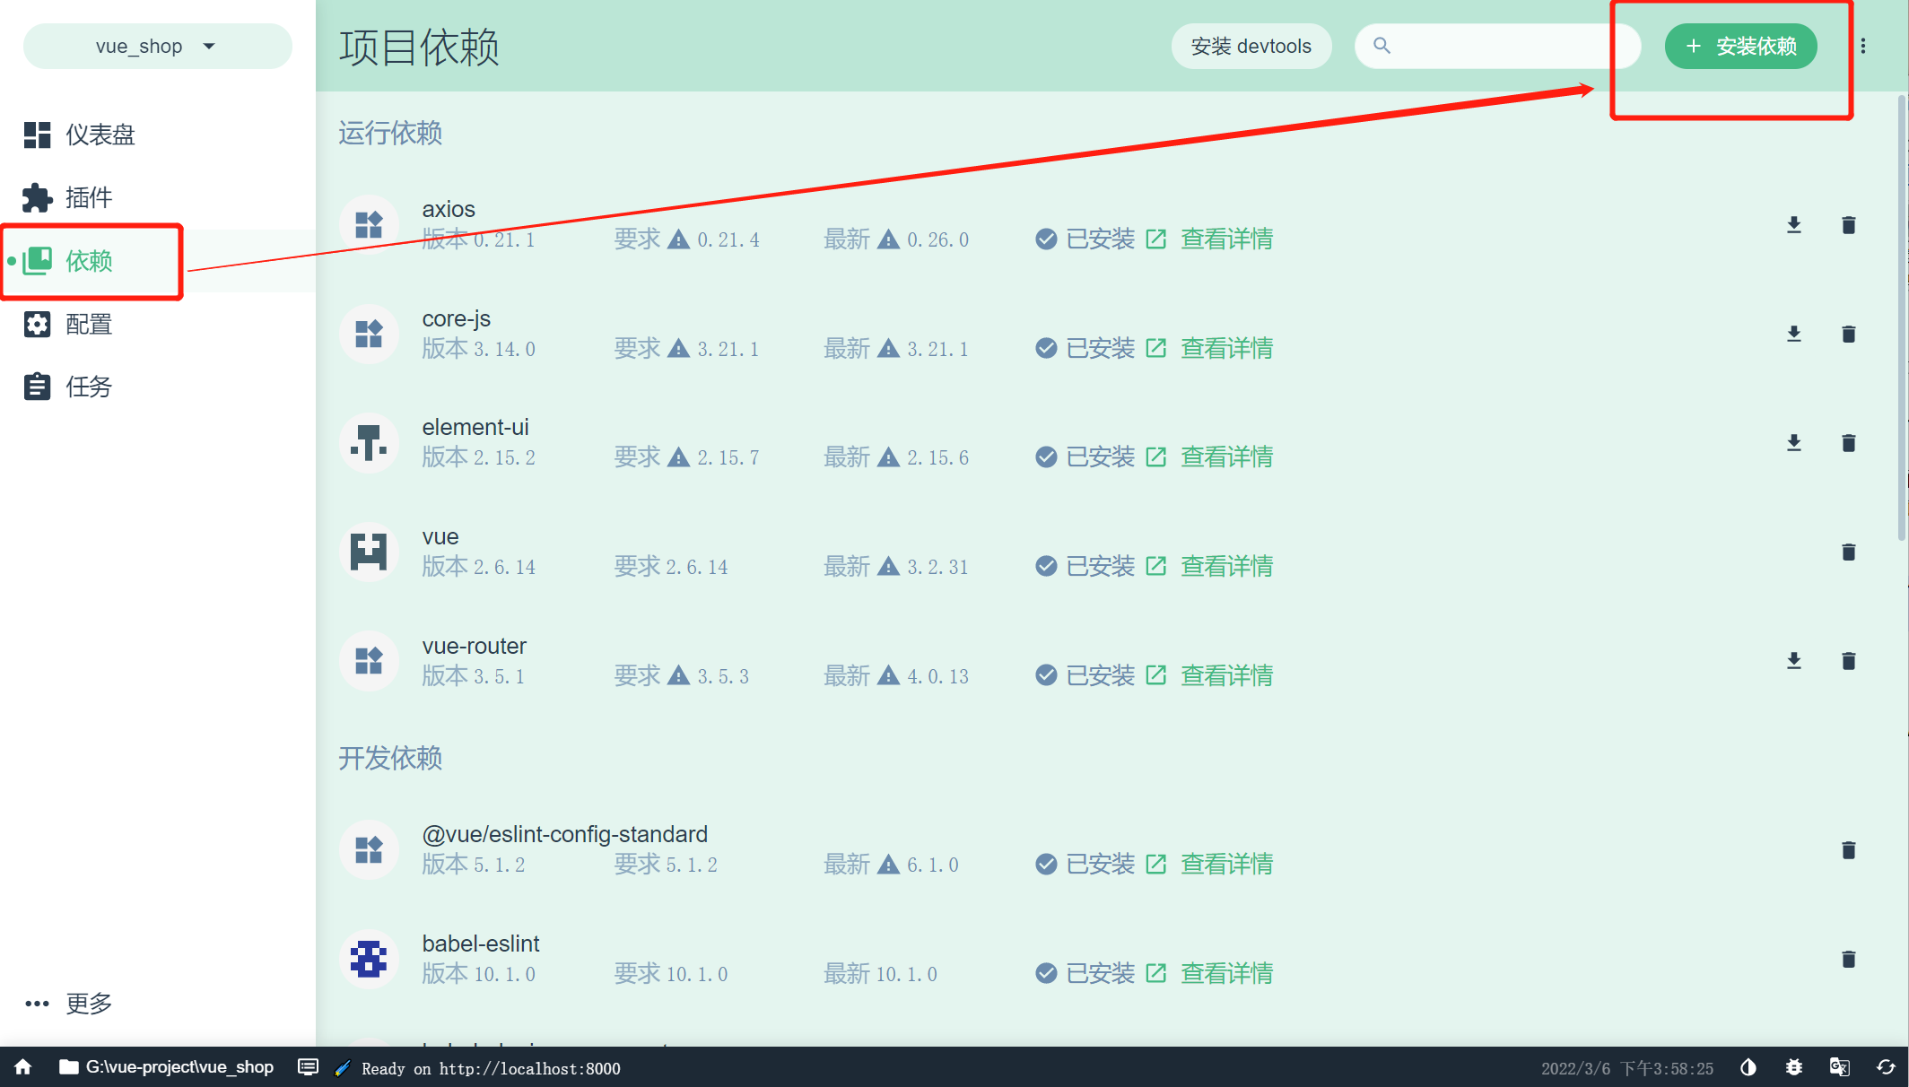The height and width of the screenshot is (1087, 1909).
Task: Open the 任务 sidebar section
Action: [x=88, y=387]
